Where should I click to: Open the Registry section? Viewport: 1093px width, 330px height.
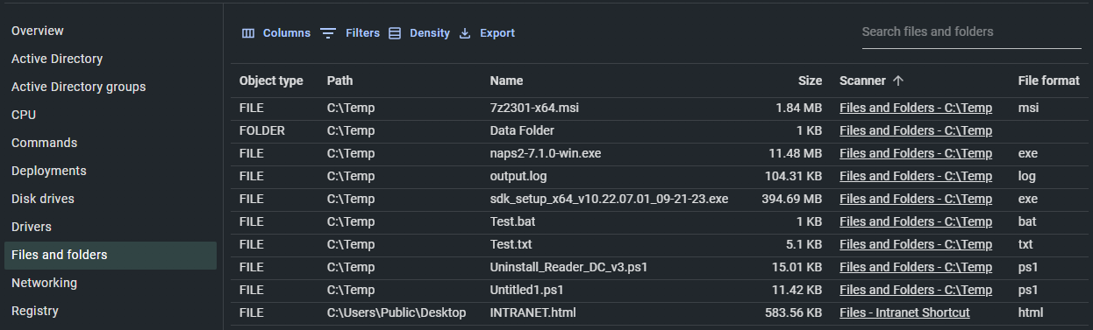coord(35,311)
